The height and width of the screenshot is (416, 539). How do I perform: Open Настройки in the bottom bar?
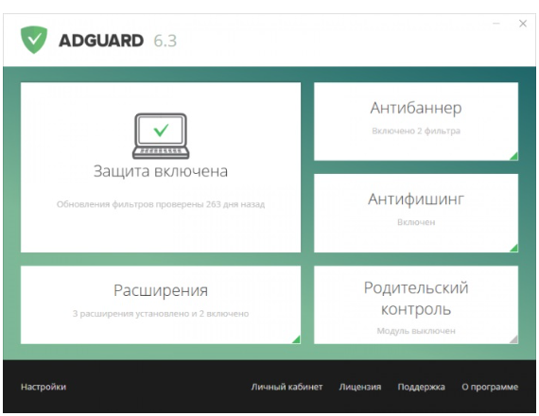coord(43,387)
